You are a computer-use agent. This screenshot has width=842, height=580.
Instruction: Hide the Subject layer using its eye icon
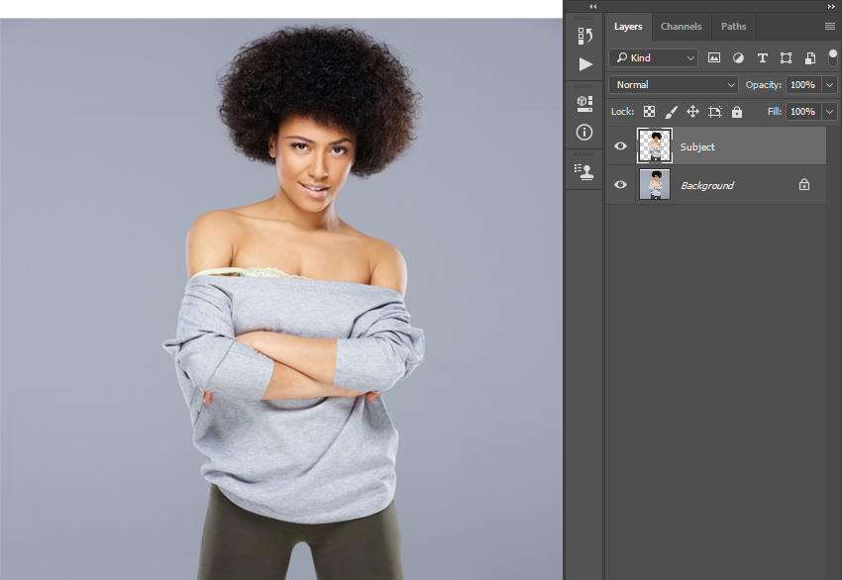point(621,146)
